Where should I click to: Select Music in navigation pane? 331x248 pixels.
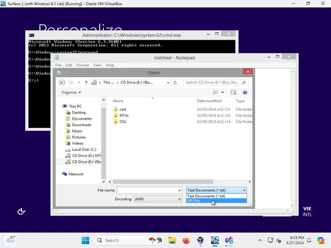[x=77, y=131]
